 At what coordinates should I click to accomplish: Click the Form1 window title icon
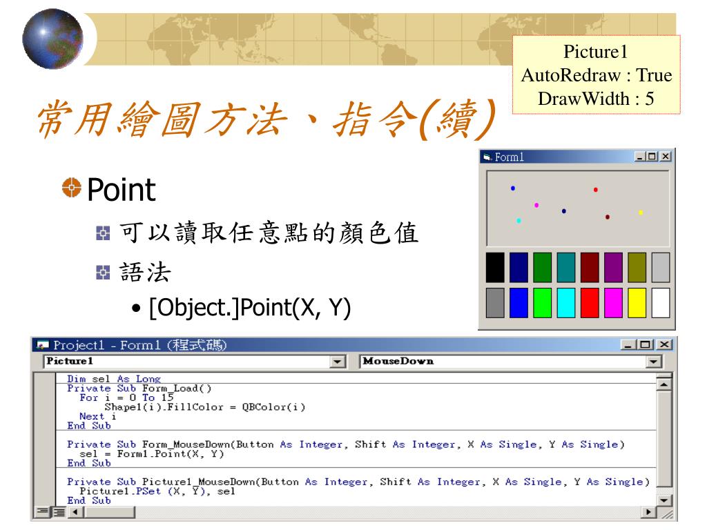tap(487, 157)
